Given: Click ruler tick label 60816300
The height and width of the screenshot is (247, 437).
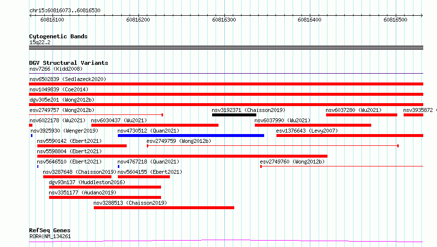Looking at the screenshot, I should [224, 20].
